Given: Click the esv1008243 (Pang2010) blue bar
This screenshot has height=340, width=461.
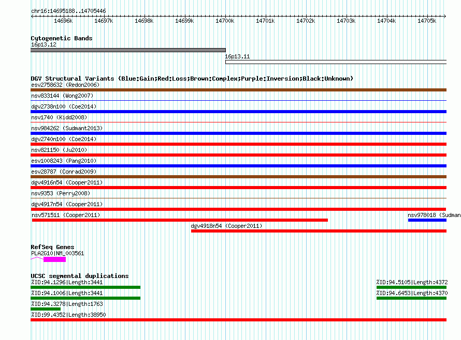Looking at the screenshot, I should (x=238, y=166).
